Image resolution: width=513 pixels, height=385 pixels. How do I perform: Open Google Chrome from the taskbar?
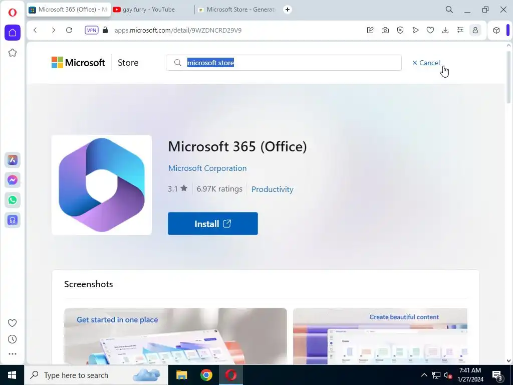coord(206,375)
